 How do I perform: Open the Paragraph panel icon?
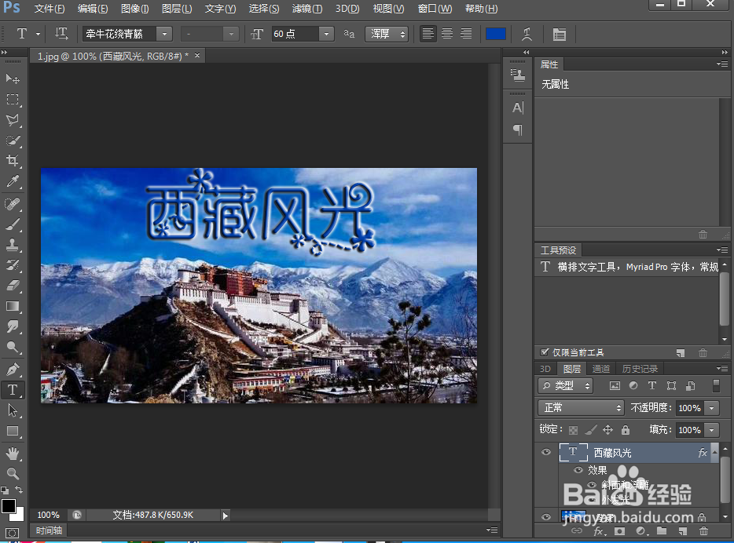[x=518, y=129]
